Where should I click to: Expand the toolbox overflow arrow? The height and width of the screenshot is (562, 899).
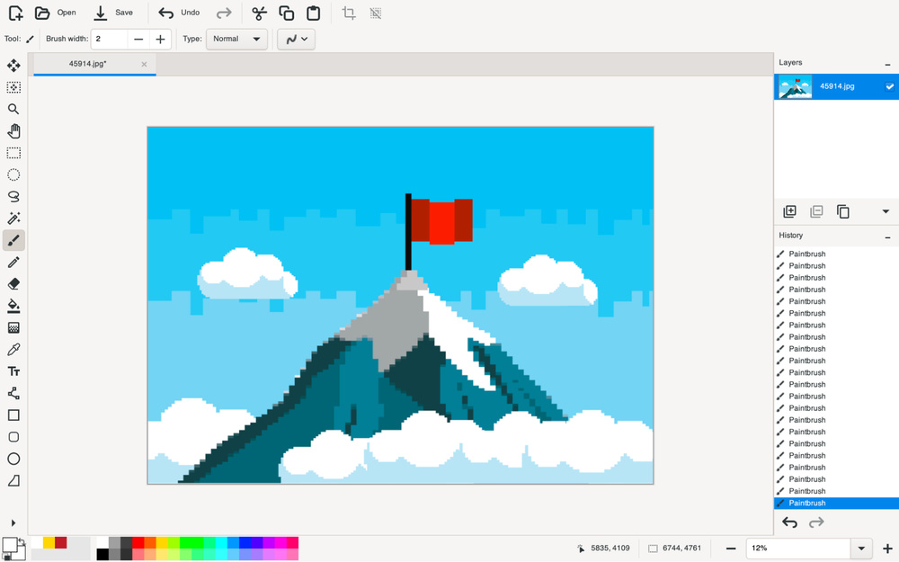13,523
